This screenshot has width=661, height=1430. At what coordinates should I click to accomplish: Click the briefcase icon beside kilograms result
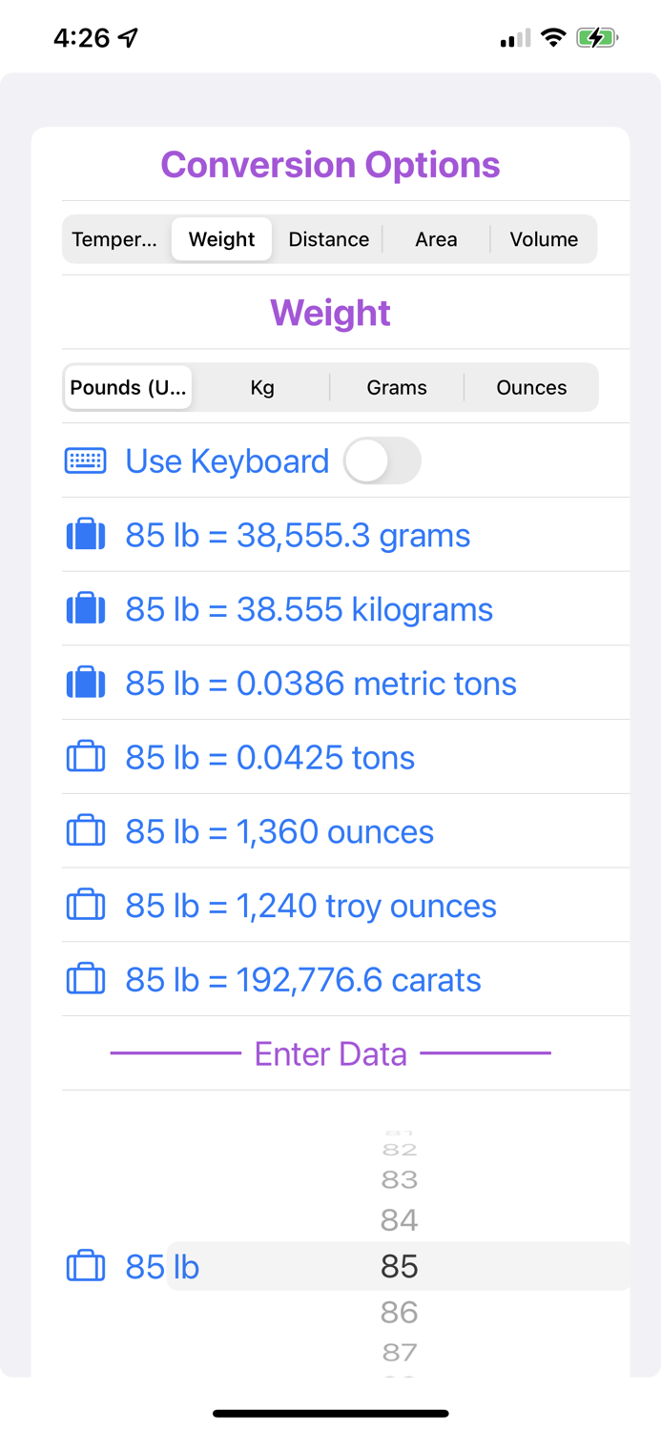[x=85, y=608]
